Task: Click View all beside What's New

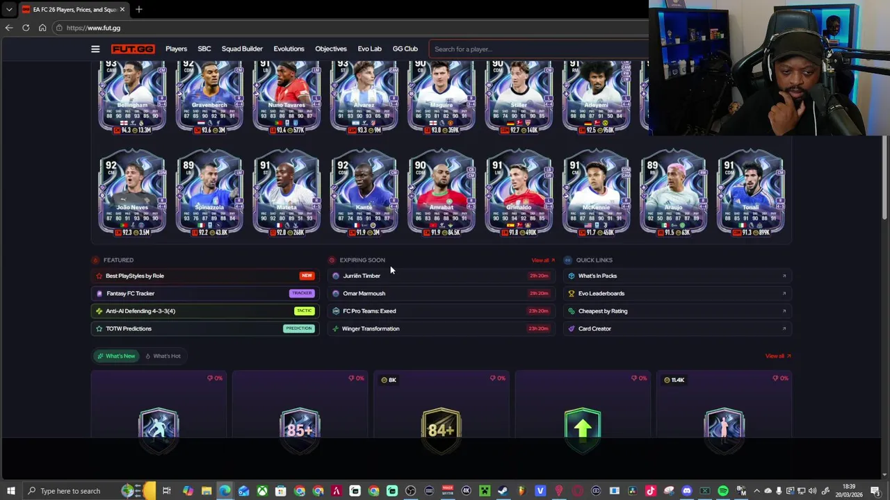Action: pyautogui.click(x=778, y=356)
